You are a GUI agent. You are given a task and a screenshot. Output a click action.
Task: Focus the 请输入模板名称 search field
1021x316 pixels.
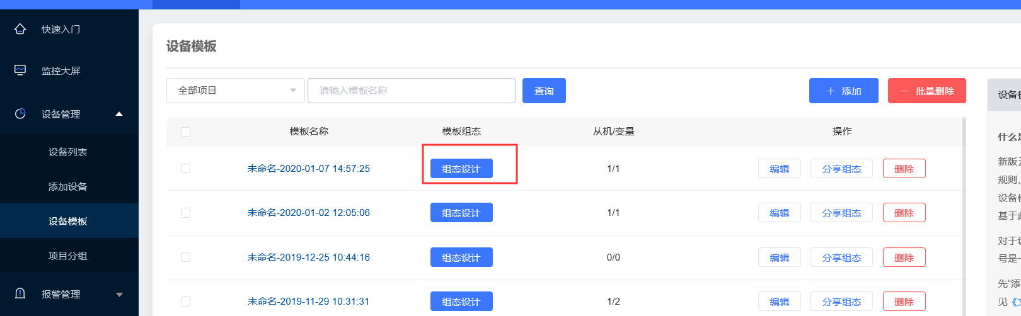pyautogui.click(x=411, y=91)
